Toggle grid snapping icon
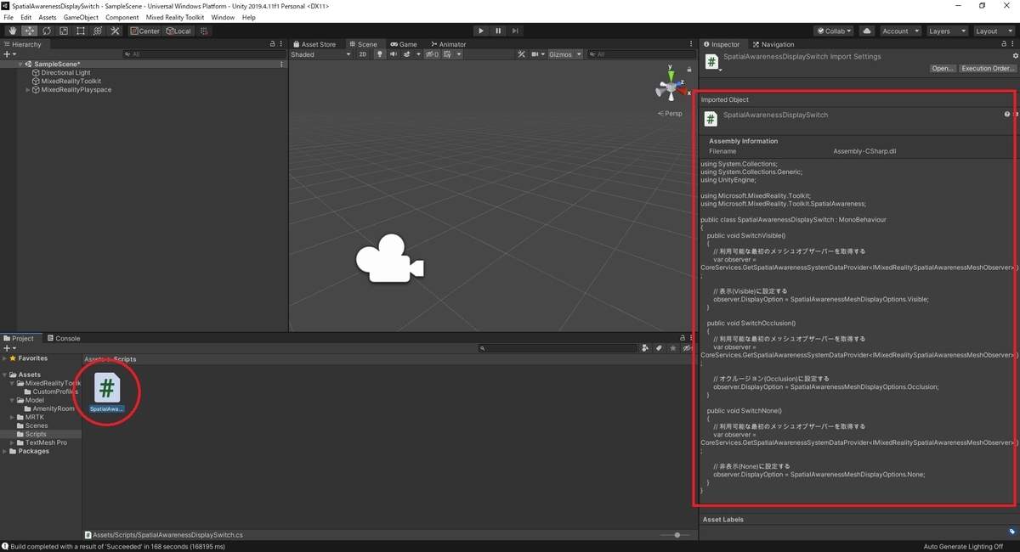Viewport: 1020px width, 552px height. point(204,31)
